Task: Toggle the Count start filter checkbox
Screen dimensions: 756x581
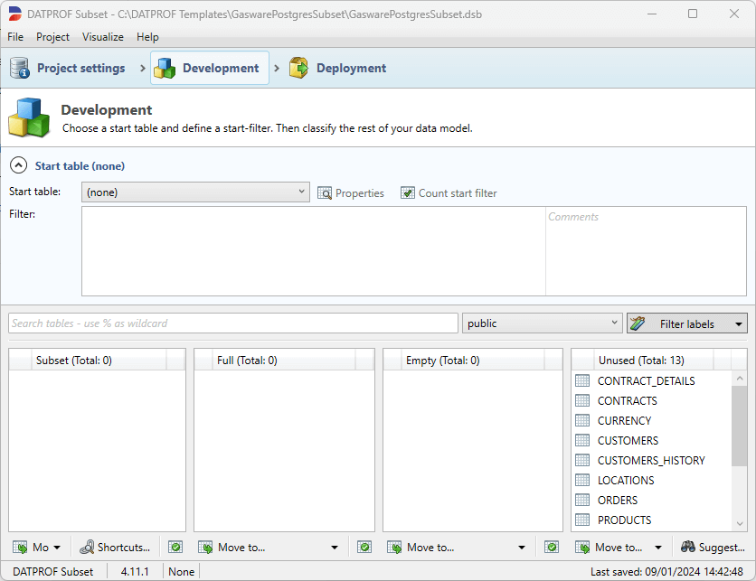Action: 408,193
